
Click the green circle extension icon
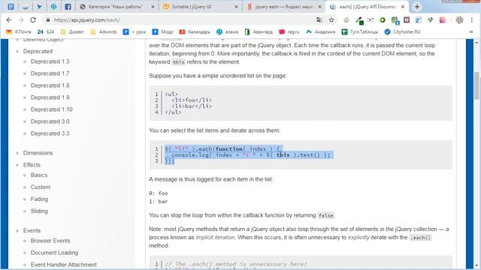383,20
